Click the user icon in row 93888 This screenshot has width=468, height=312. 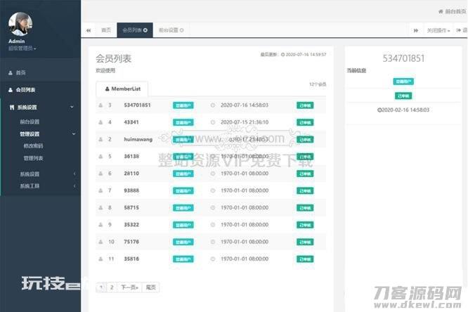coord(100,190)
